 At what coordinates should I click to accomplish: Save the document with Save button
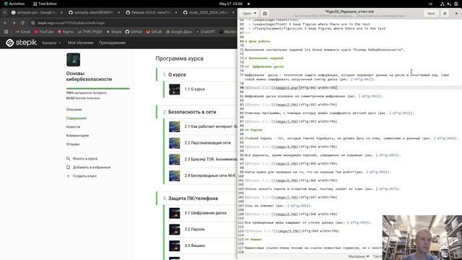[x=431, y=13]
